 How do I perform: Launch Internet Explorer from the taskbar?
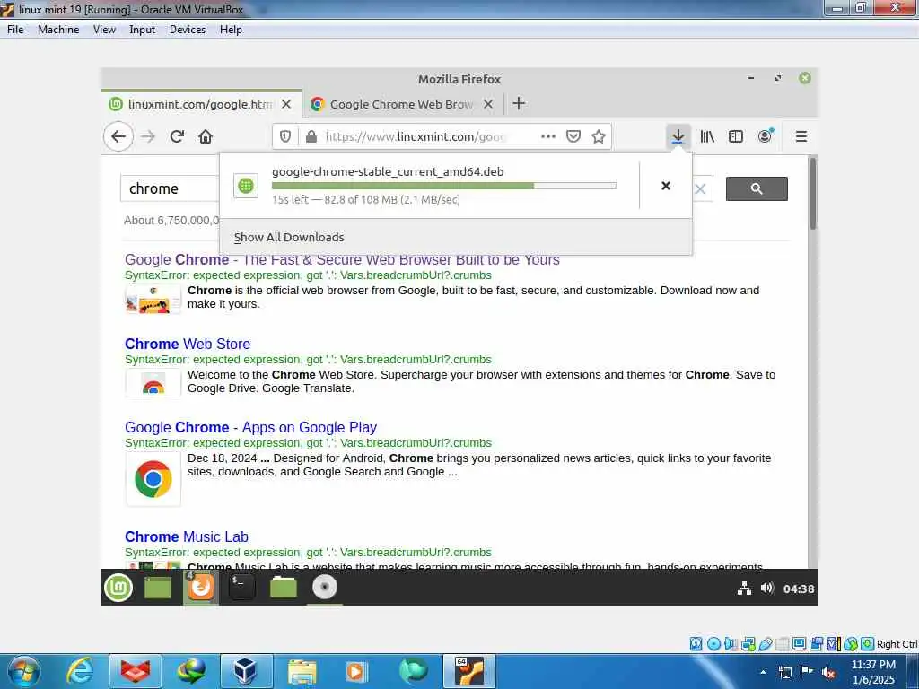[79, 671]
